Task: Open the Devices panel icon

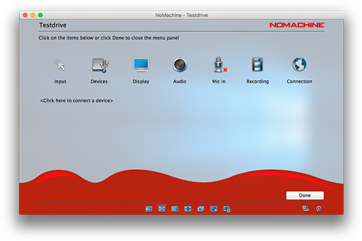Action: pos(100,65)
